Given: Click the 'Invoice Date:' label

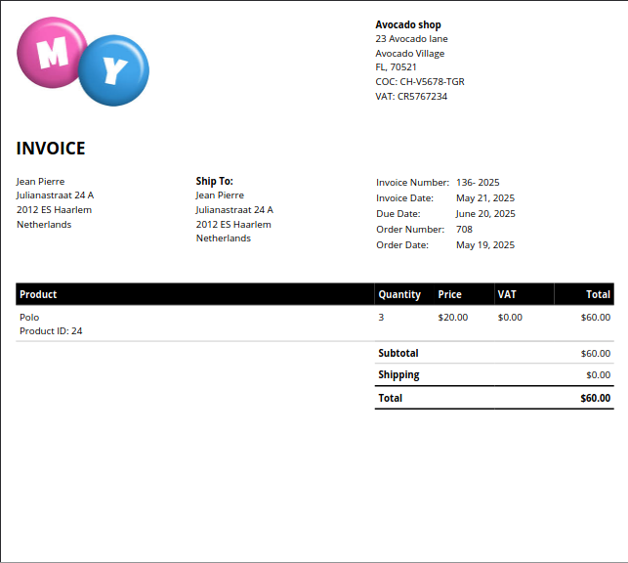Looking at the screenshot, I should (x=404, y=198).
